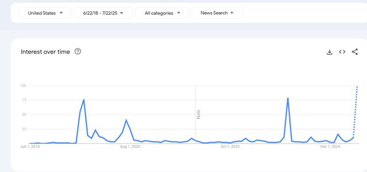Screen dimensions: 367x172
Task: Share the Interest over time chart
Action: pos(355,52)
